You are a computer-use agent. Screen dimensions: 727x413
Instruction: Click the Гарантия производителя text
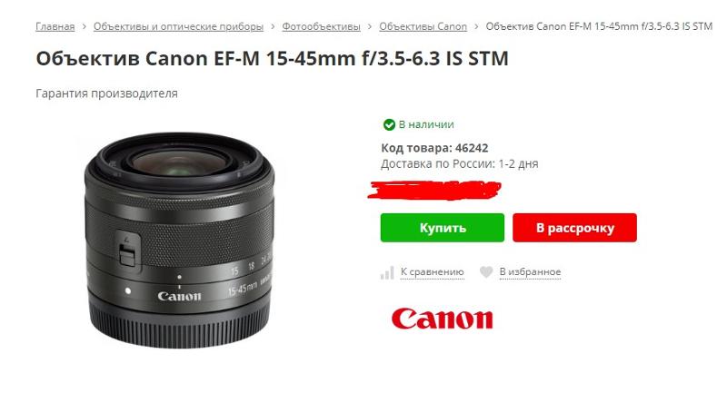[106, 93]
